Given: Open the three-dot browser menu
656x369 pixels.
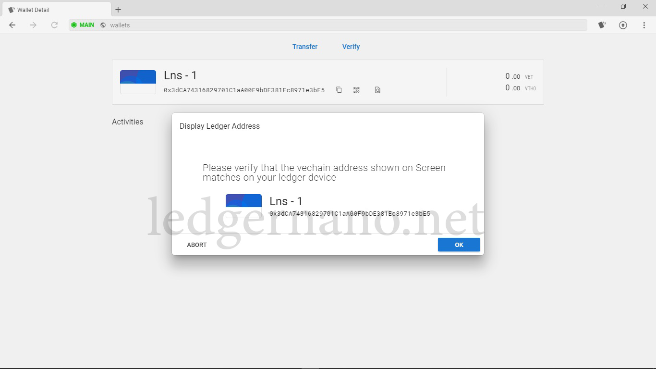Looking at the screenshot, I should click(x=644, y=25).
